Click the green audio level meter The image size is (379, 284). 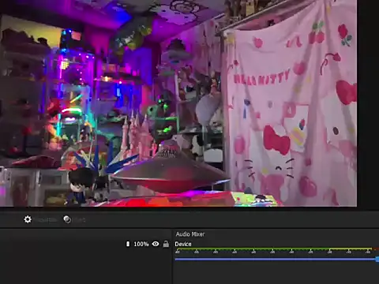[x=253, y=248]
